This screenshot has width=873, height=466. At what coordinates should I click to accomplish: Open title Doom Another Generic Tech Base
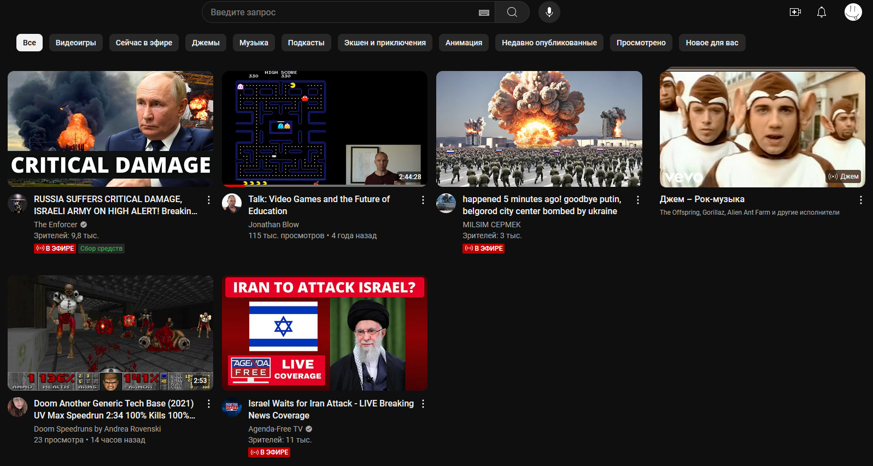point(115,409)
